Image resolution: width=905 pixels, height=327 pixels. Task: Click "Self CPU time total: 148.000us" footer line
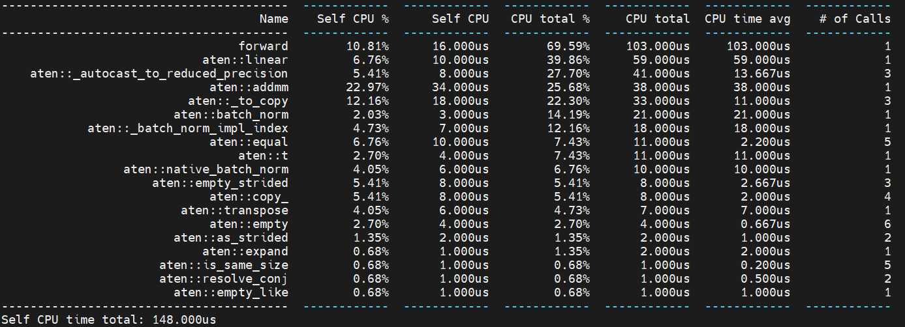(108, 320)
